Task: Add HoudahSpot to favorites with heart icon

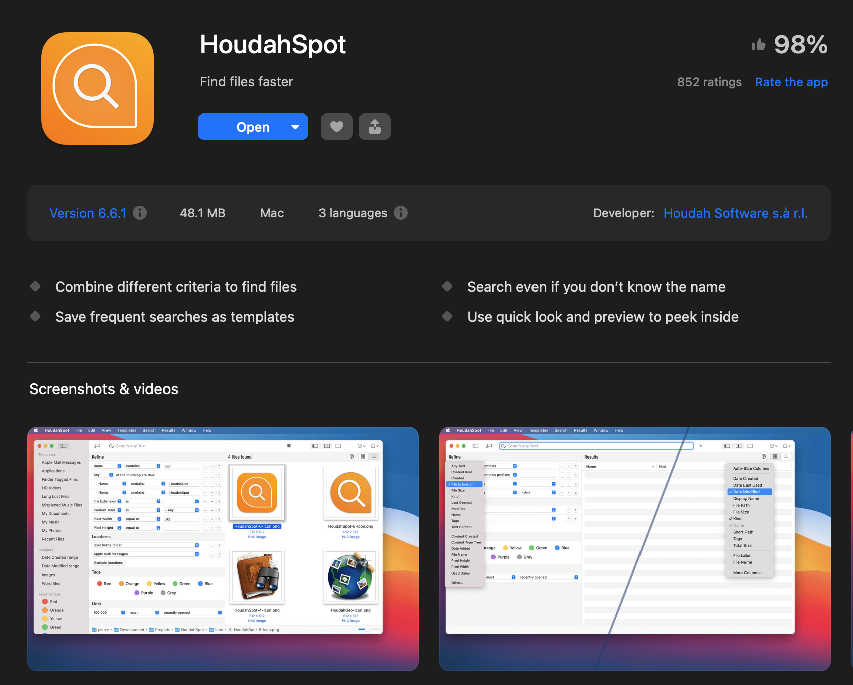Action: [x=337, y=127]
